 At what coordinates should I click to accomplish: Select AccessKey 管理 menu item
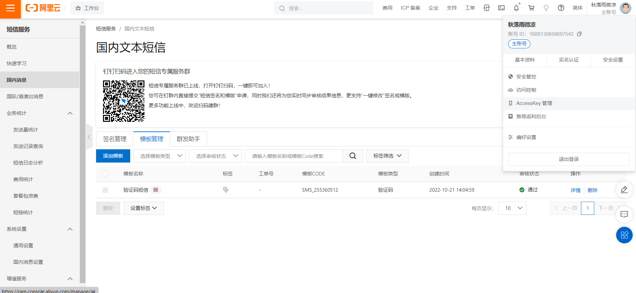(569, 103)
